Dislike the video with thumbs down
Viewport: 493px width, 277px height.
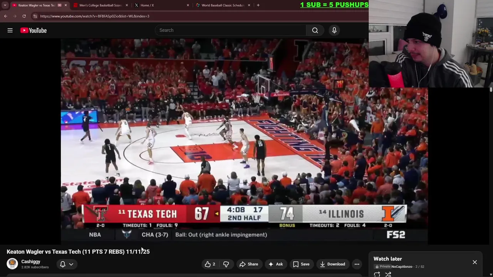pyautogui.click(x=226, y=264)
